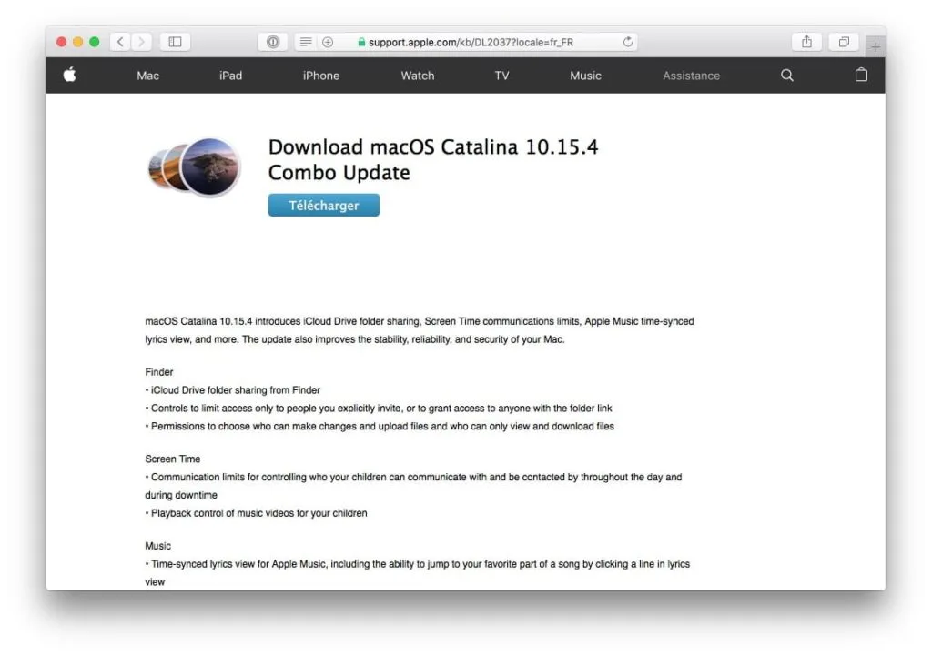Screen dimensions: 932x656
Task: Click 'Playback control of music videos' line
Action: [x=256, y=513]
